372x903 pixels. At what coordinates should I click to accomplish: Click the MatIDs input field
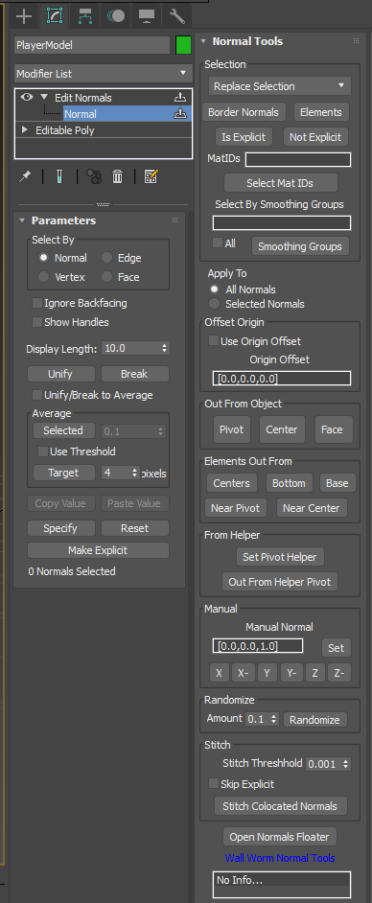(x=298, y=159)
